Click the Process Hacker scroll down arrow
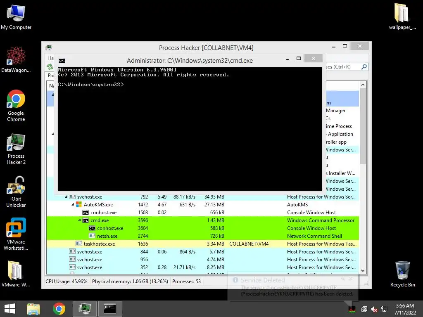Image resolution: width=423 pixels, height=317 pixels. (x=363, y=270)
